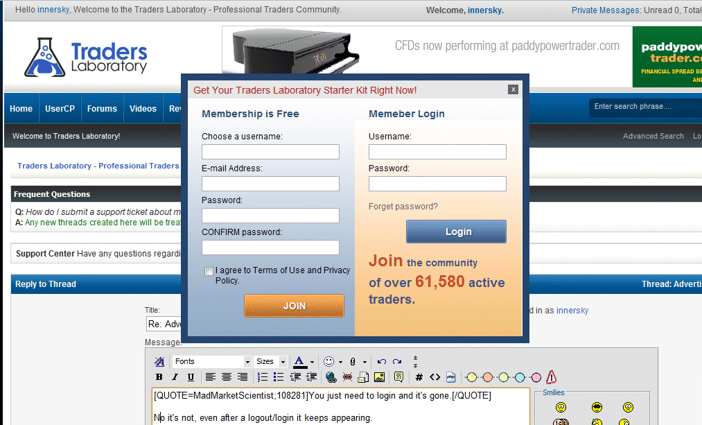Close the Starter Kit popup

513,89
